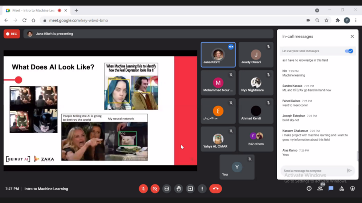Open Chrome profile Y avatar
The height and width of the screenshot is (203, 362).
click(x=347, y=20)
